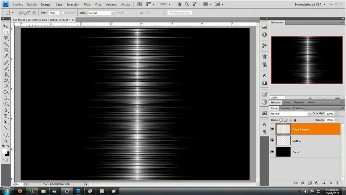
Task: Create a new layer group
Action: click(x=323, y=183)
